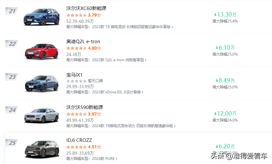Open the blue Volvo XC60 car thumbnail
This screenshot has height=164, width=272.
pos(41,17)
